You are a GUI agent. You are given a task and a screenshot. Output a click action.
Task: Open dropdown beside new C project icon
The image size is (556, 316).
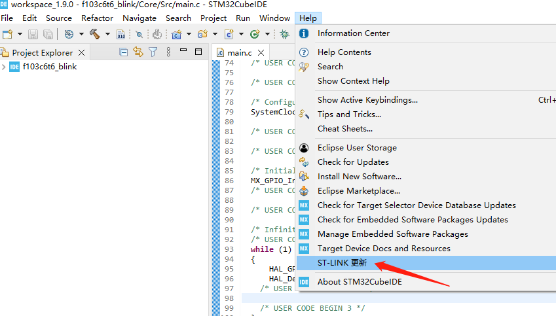[x=189, y=35]
